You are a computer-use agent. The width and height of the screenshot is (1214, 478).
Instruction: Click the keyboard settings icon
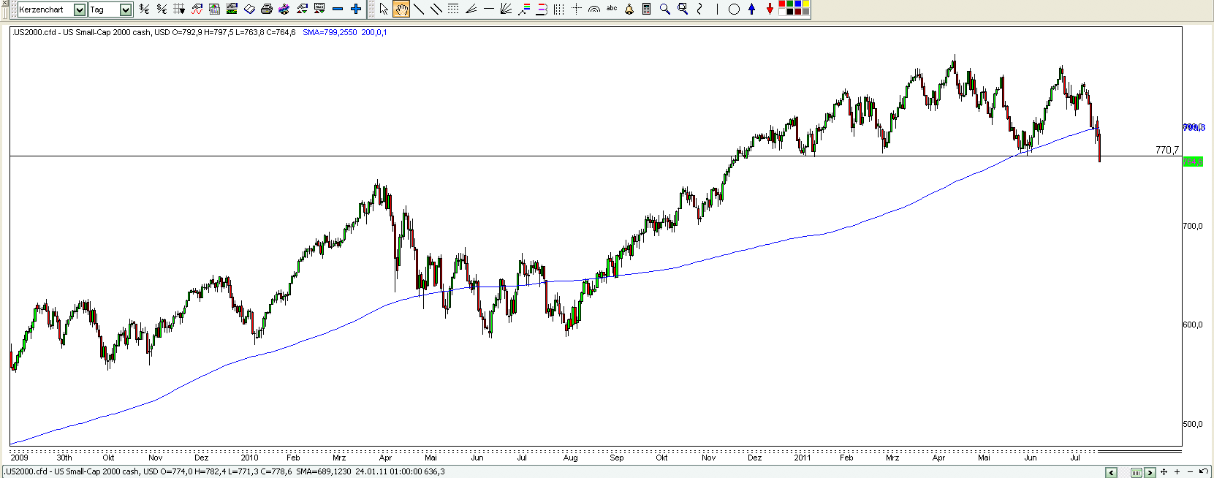pyautogui.click(x=319, y=10)
